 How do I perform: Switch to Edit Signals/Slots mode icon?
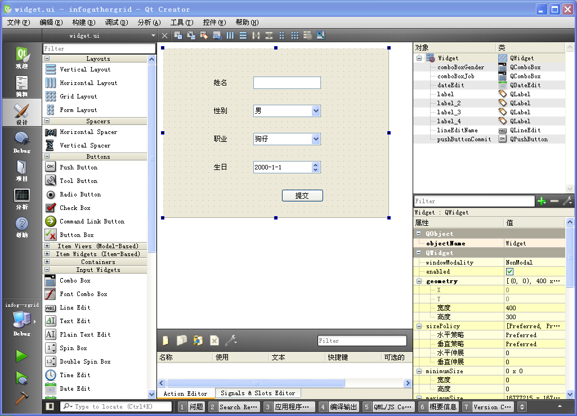pyautogui.click(x=191, y=35)
